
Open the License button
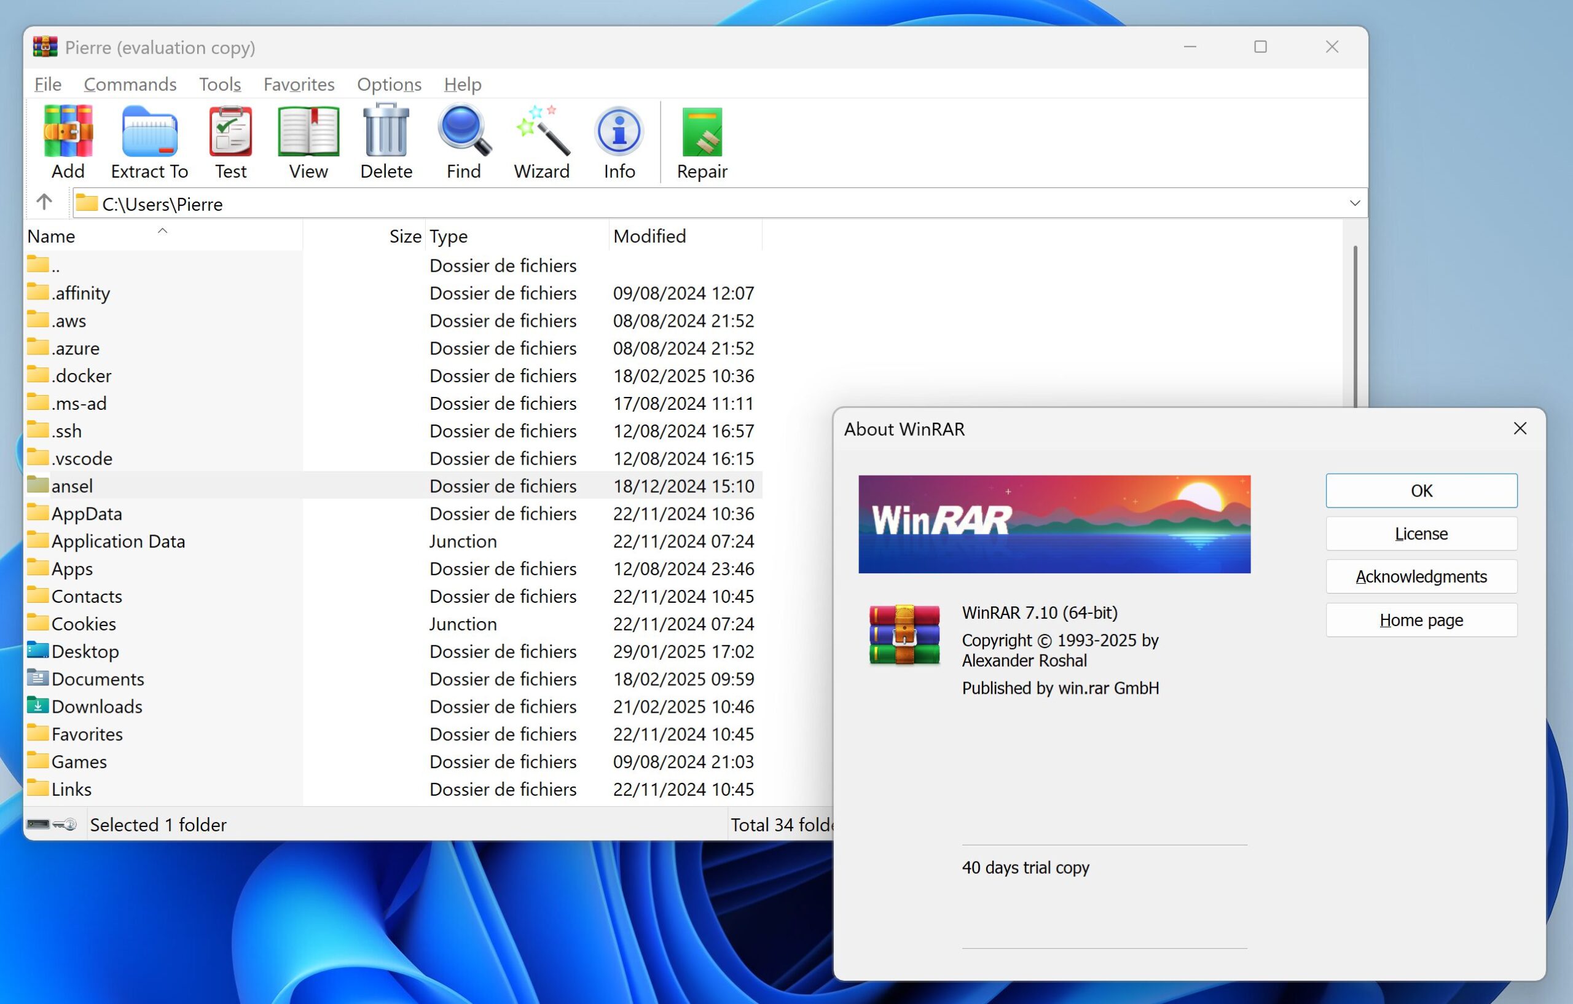coord(1421,534)
